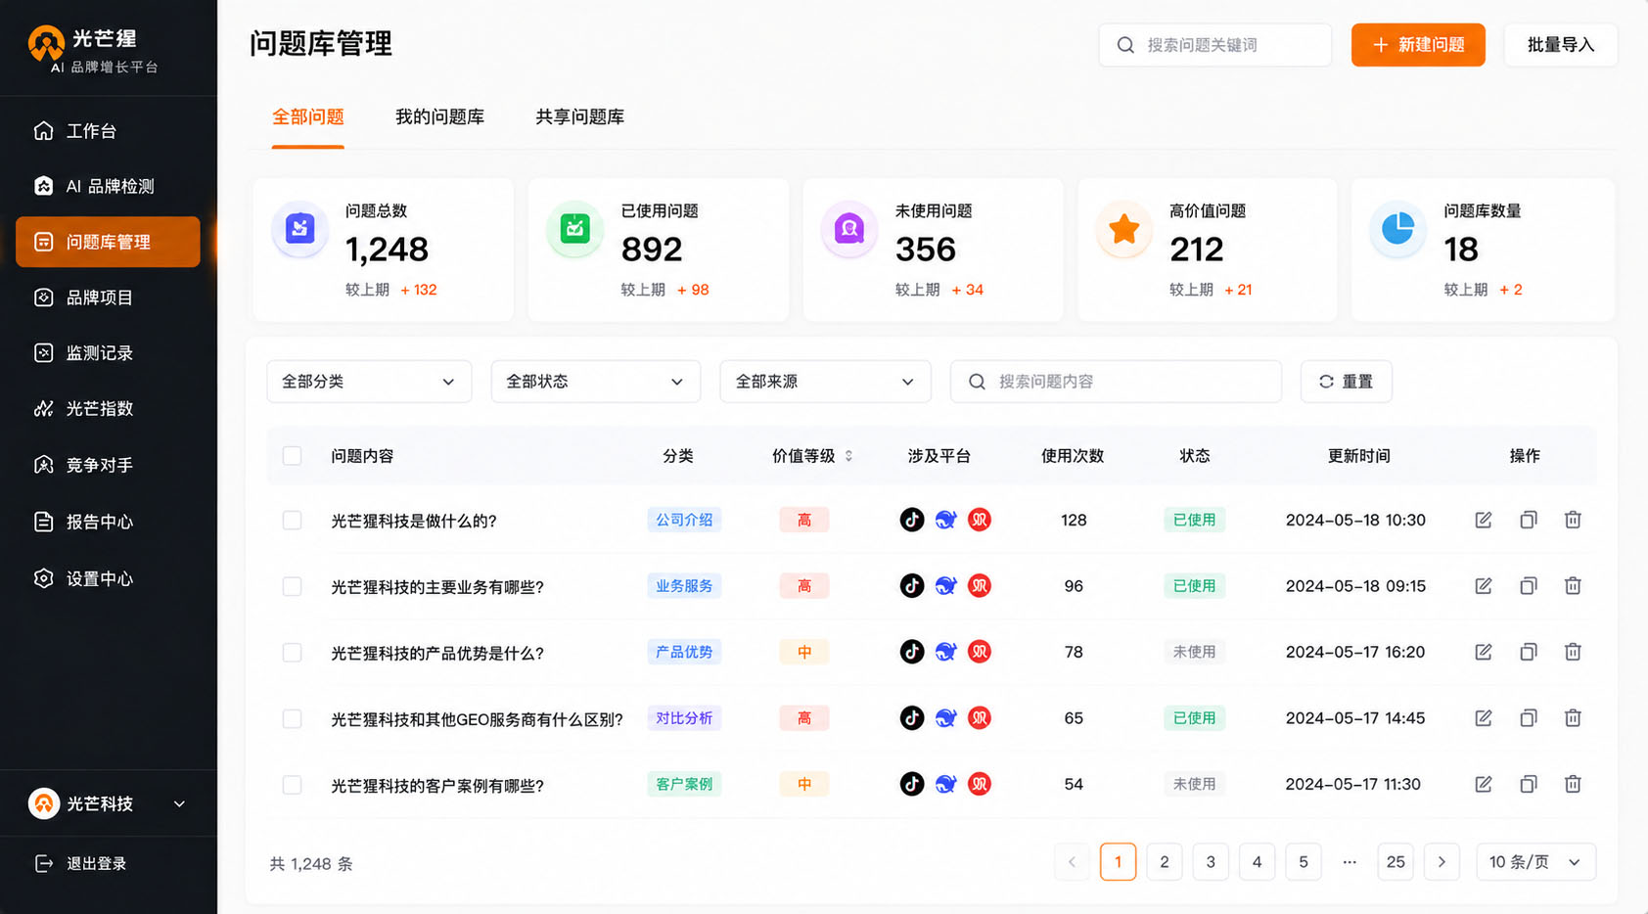
Task: Switch to 全部问题 tab
Action: (307, 117)
